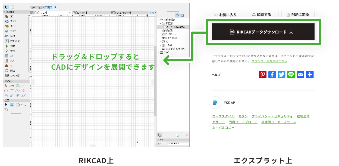Select プロジェクトインデックス in navigator tree

click(x=174, y=49)
